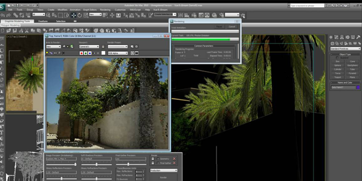Click the lock viewport padlock in render window
The image size is (362, 181).
click(103, 47)
